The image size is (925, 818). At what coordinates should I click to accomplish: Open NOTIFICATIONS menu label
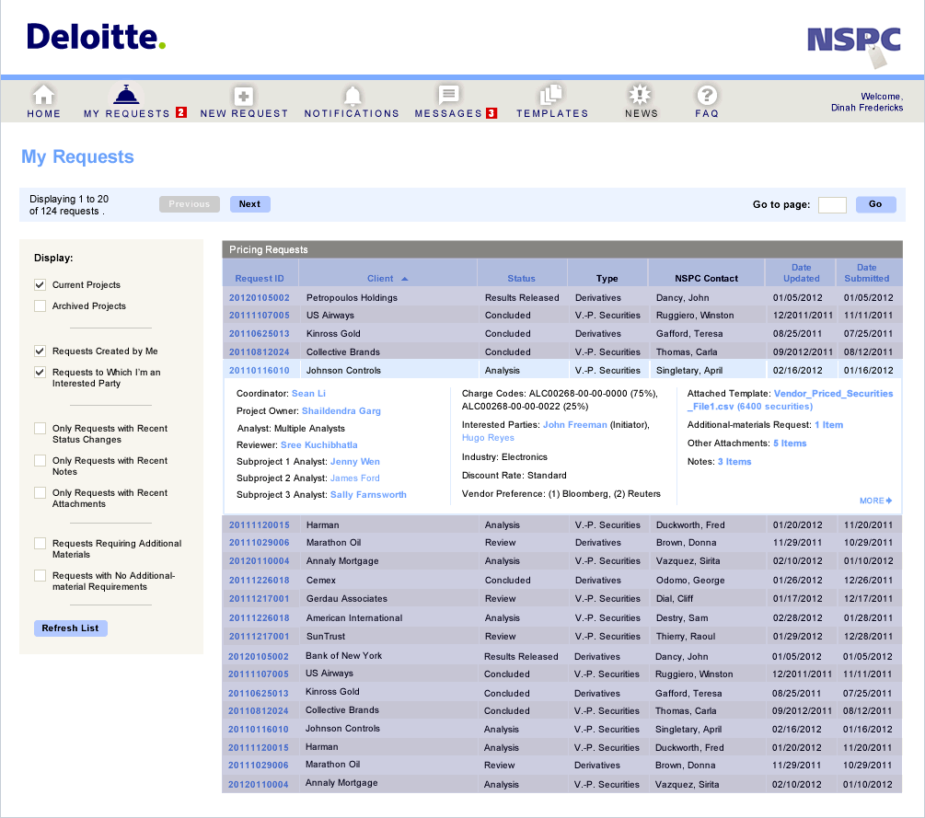(352, 114)
